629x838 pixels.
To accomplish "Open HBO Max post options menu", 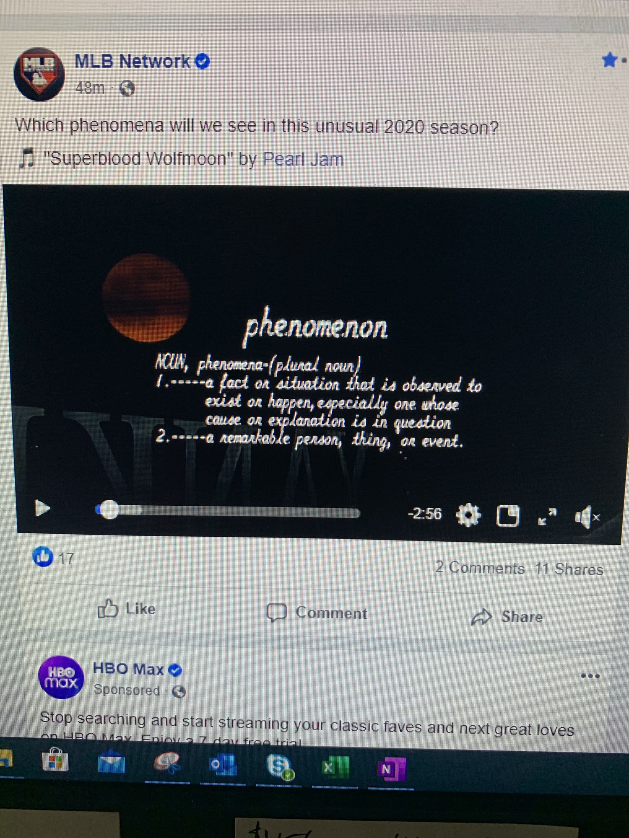I will point(590,676).
